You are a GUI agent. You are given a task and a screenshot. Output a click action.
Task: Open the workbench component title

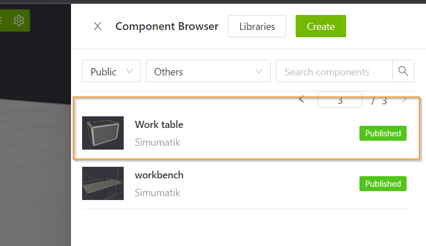(x=159, y=175)
